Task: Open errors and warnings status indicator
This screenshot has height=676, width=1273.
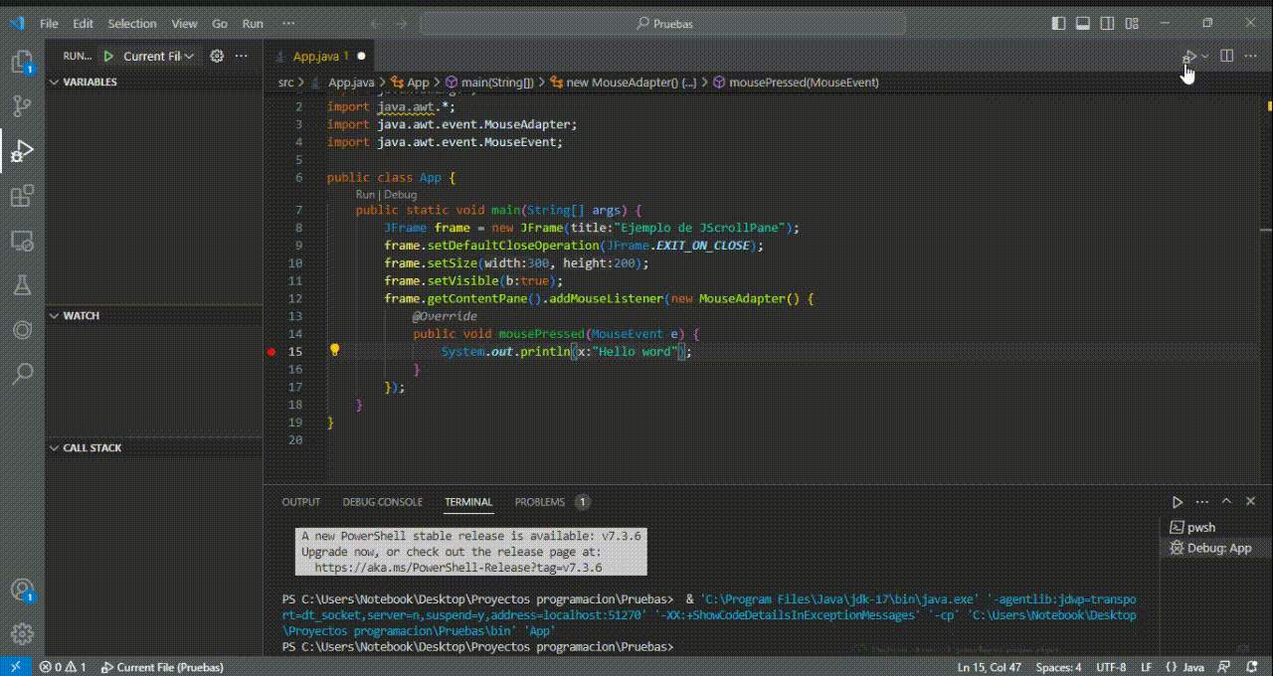Action: [x=64, y=667]
